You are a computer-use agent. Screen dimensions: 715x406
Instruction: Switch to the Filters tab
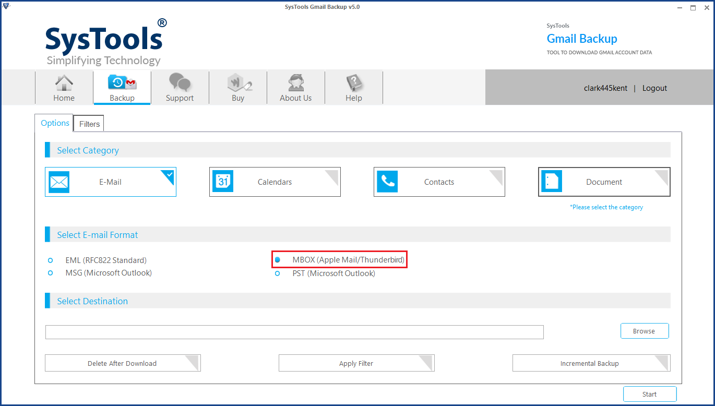(x=89, y=124)
